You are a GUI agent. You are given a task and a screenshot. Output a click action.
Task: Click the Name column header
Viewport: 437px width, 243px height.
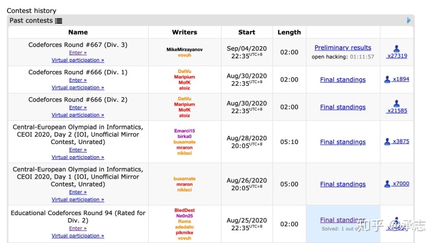78,32
